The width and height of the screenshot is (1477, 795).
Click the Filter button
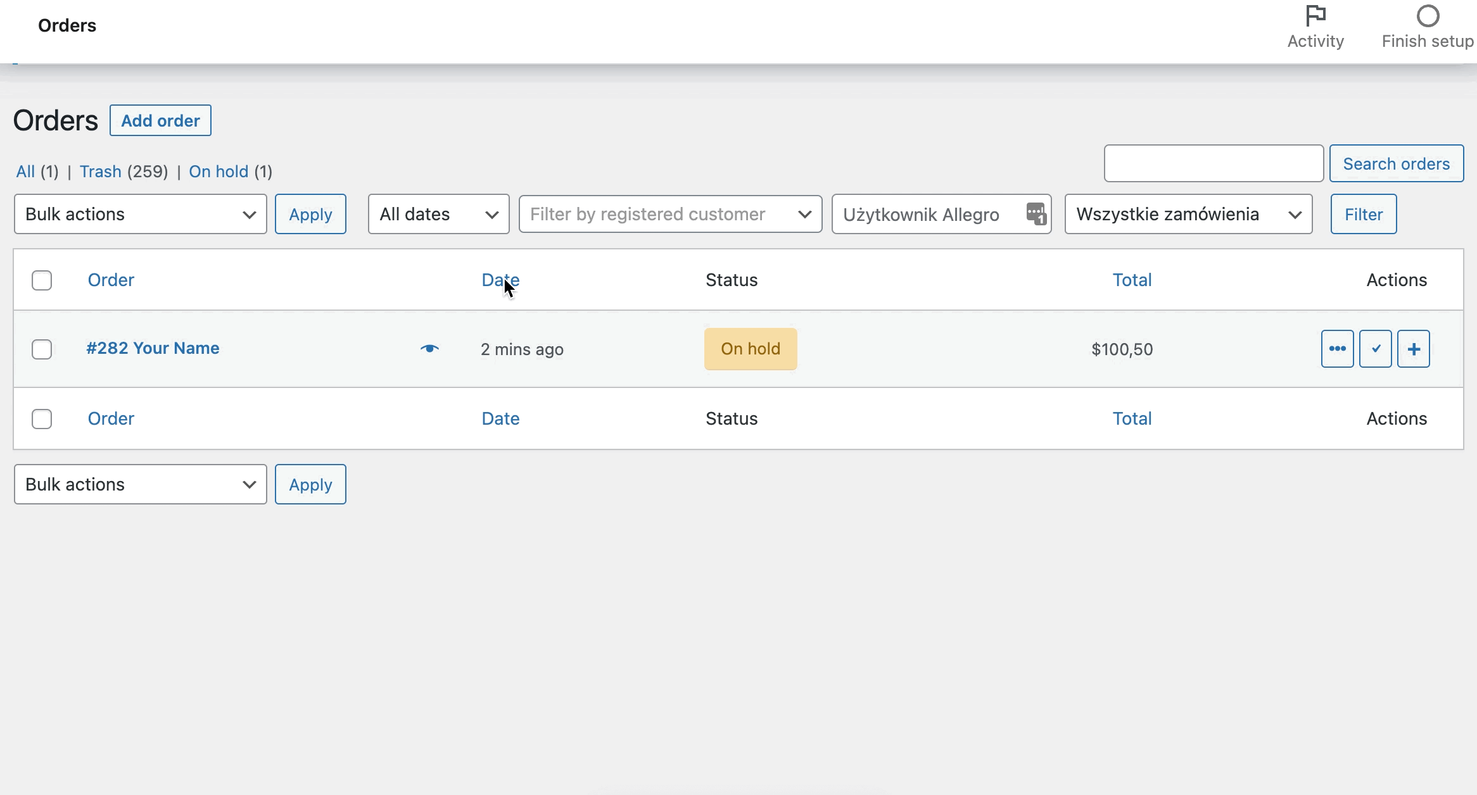pos(1364,214)
